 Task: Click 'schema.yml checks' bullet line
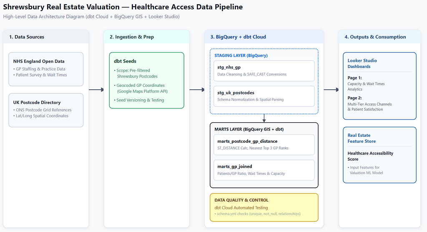[x=258, y=214]
